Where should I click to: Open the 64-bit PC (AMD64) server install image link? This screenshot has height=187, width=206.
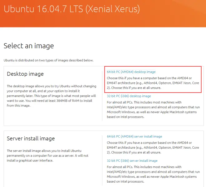[x=135, y=137]
